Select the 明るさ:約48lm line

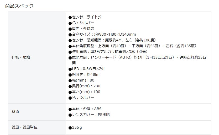(84, 74)
